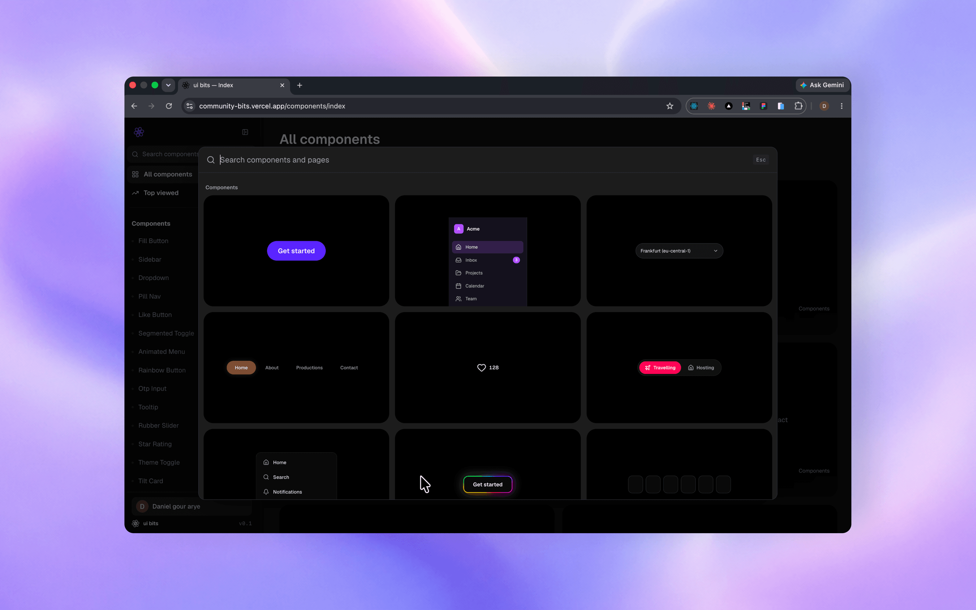Select About in the pill nav
976x610 pixels.
click(272, 368)
